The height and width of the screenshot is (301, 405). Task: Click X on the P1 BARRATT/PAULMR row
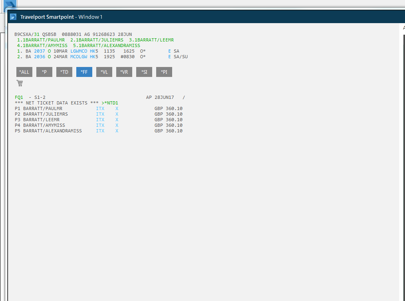117,108
